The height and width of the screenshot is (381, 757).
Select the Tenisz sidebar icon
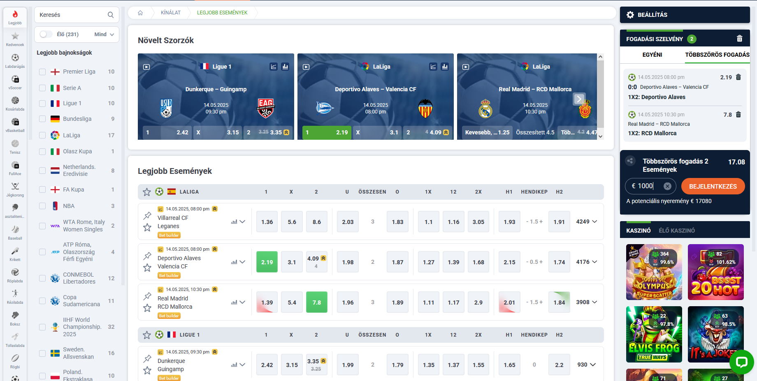click(x=15, y=146)
